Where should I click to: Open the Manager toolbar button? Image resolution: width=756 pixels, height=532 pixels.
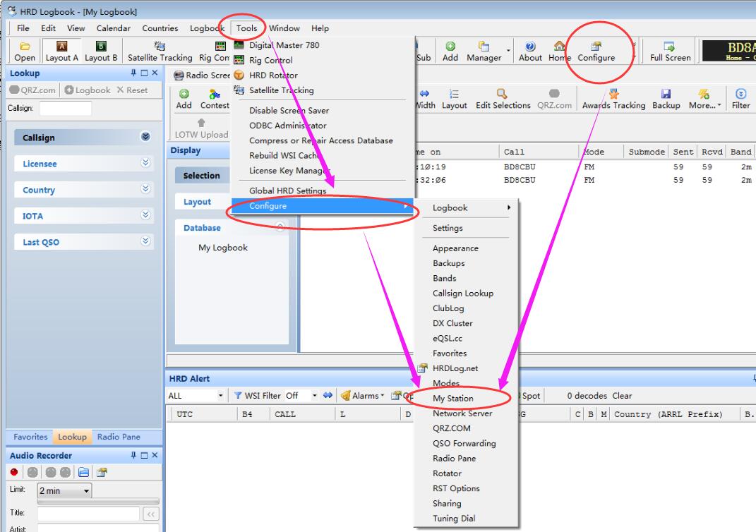484,51
